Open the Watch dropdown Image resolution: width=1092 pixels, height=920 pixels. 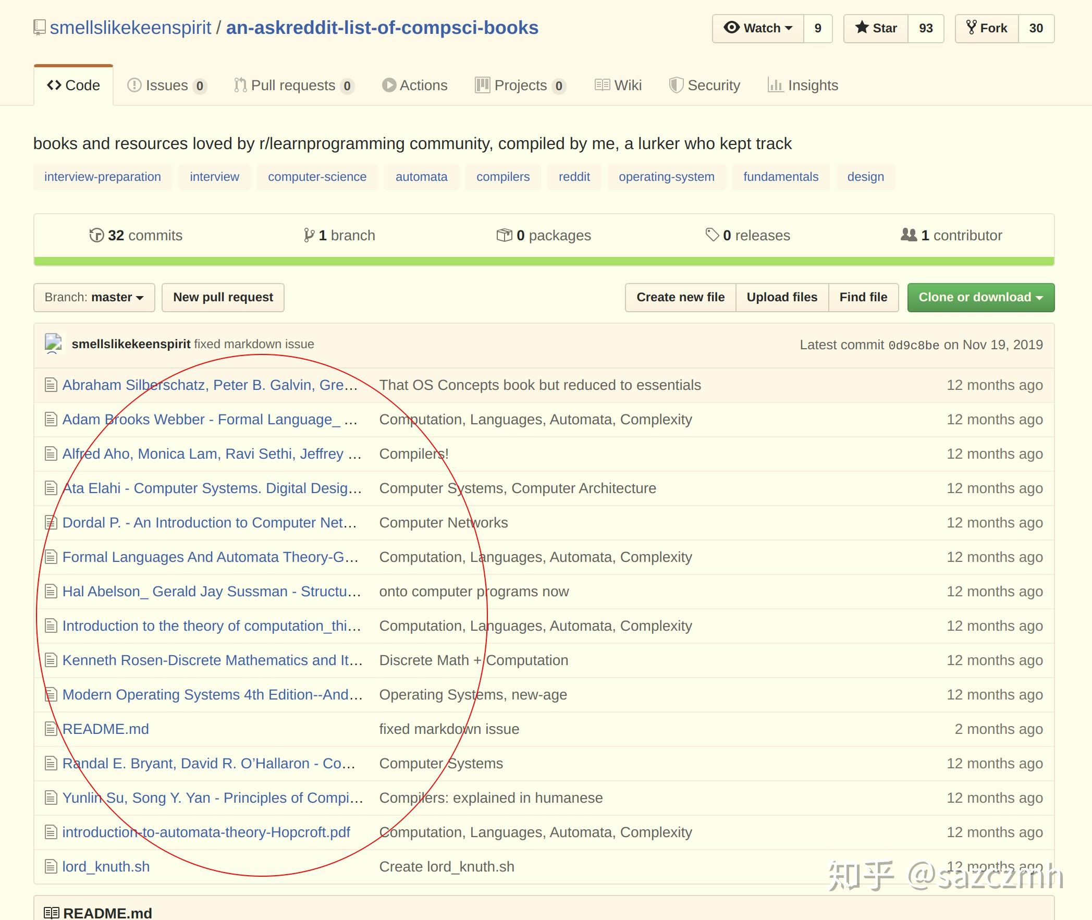coord(758,28)
